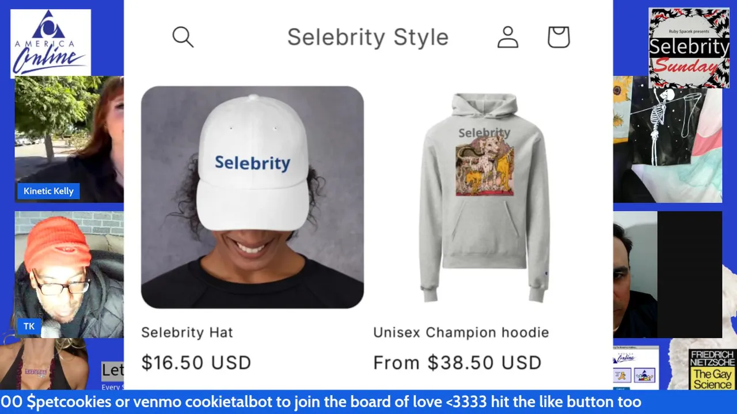Click the Unisex Champion hoodie title

(x=461, y=332)
